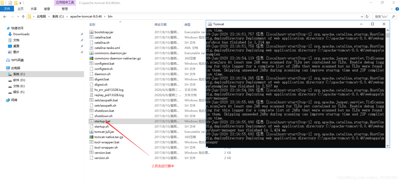Open the recent locations dropdown arrow
The image size is (400, 182).
pyautogui.click(x=18, y=16)
